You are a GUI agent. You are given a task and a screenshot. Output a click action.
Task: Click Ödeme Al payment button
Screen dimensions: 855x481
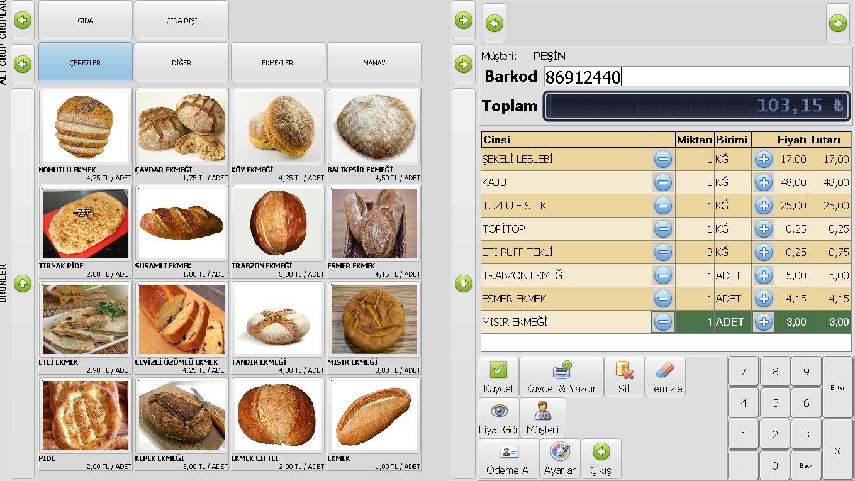pos(509,458)
